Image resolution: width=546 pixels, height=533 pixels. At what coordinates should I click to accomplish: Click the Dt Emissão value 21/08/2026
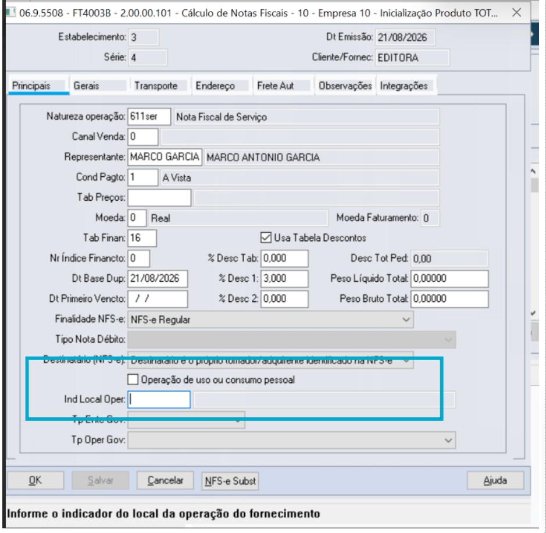405,37
